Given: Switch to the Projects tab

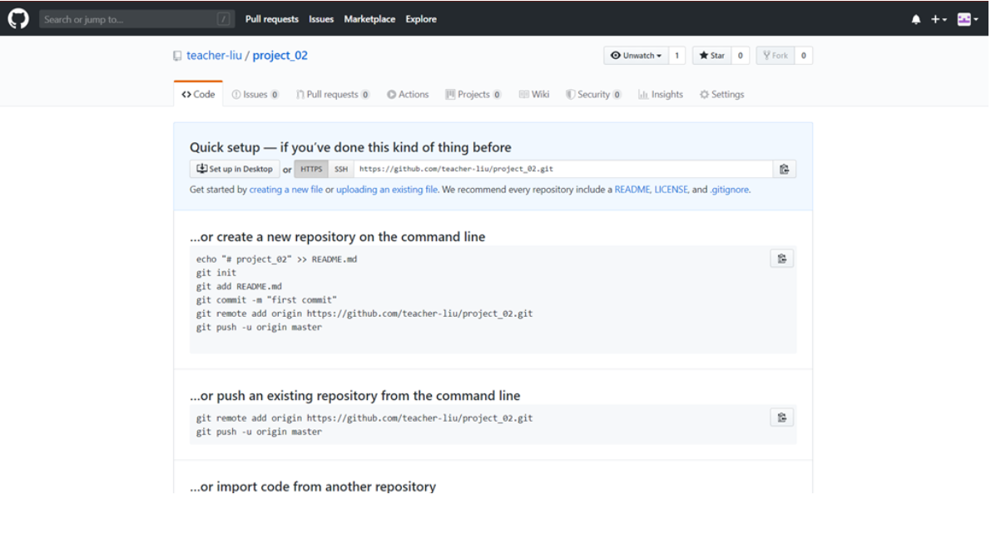Looking at the screenshot, I should tap(473, 94).
